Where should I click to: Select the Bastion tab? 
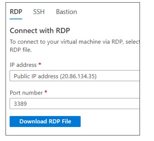pyautogui.click(x=67, y=12)
